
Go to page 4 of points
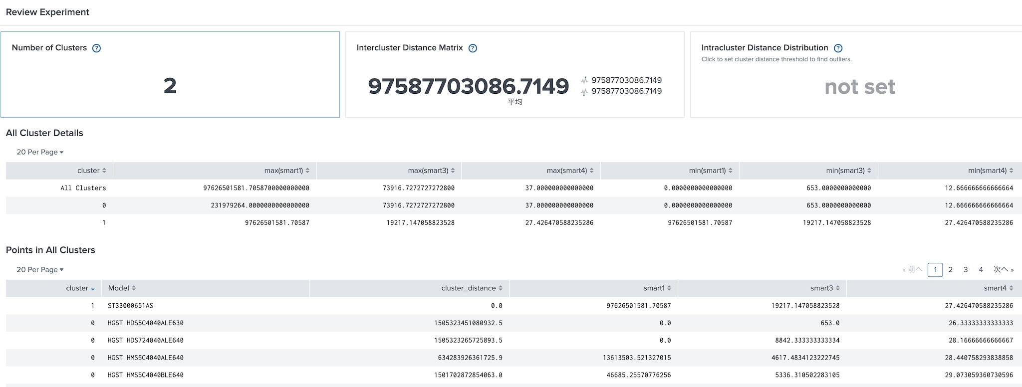tap(981, 270)
